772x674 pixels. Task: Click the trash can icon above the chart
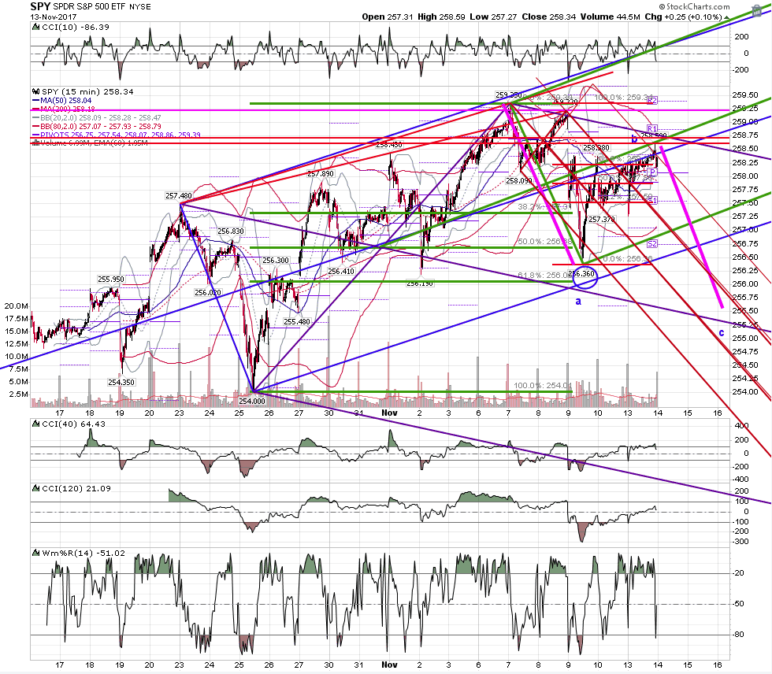coord(757,10)
